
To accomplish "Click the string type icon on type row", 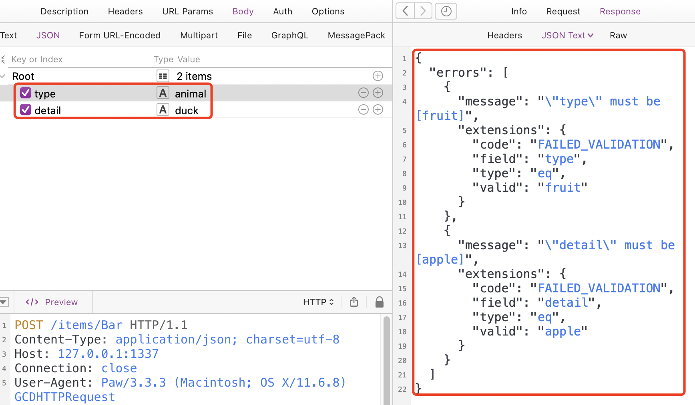I will [163, 93].
